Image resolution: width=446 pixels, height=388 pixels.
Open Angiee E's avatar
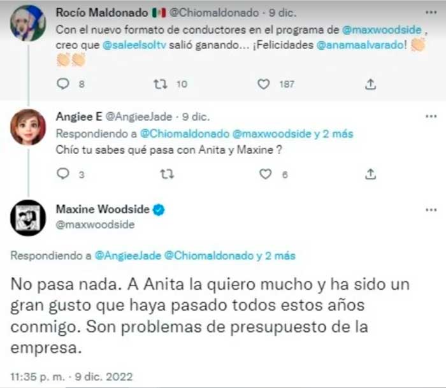(28, 127)
